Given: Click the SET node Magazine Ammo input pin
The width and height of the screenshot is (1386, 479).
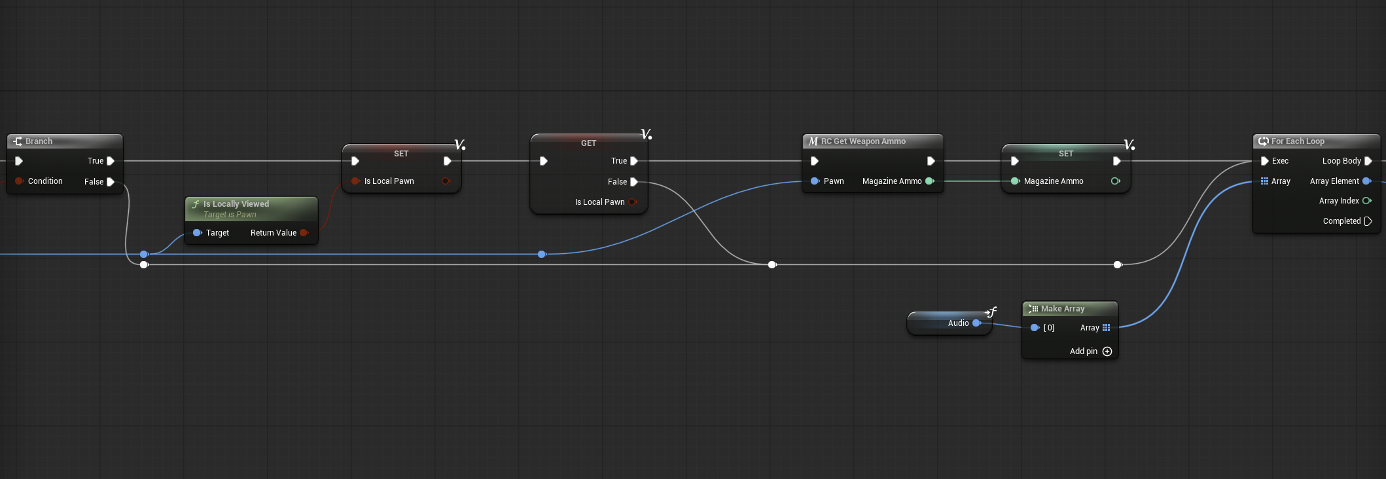Looking at the screenshot, I should [x=1015, y=181].
